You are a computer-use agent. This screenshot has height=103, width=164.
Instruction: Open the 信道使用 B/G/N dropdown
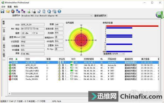(x=114, y=54)
